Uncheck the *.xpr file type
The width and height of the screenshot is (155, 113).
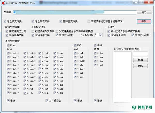tap(55, 57)
